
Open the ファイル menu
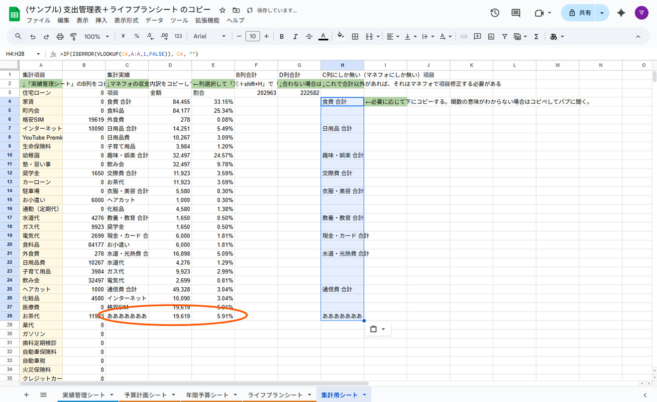click(38, 20)
